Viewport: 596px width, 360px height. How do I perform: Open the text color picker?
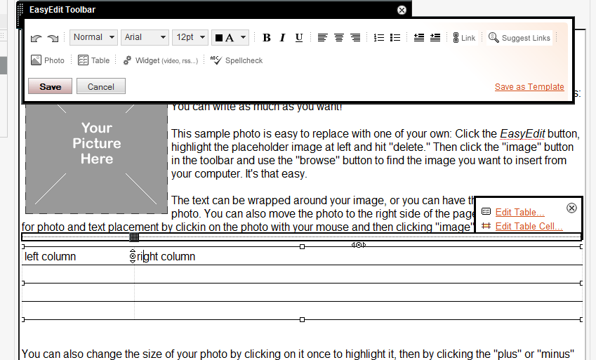[x=231, y=38]
